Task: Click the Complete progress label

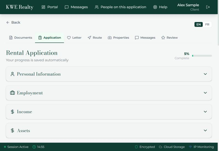Action: click(x=182, y=58)
